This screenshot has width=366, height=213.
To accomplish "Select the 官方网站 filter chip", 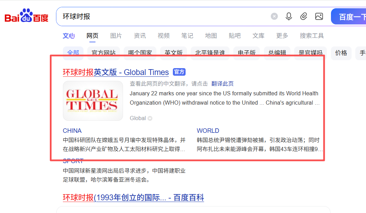I will coord(103,53).
